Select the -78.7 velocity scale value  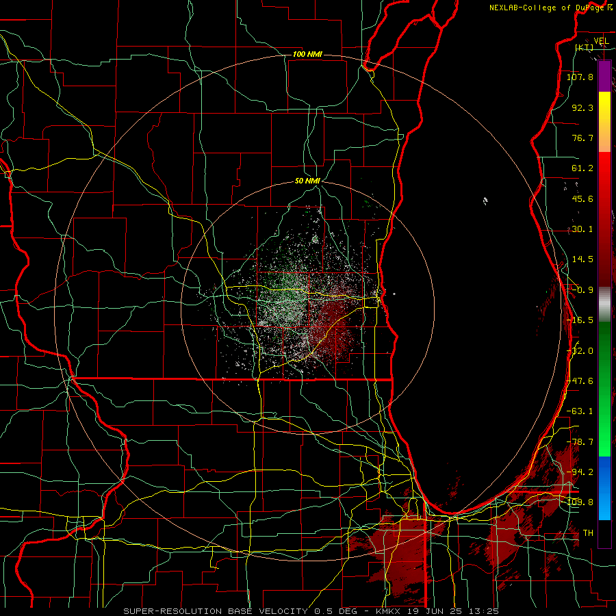(580, 442)
